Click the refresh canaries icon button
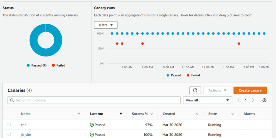The image size is (276, 138). 195,90
